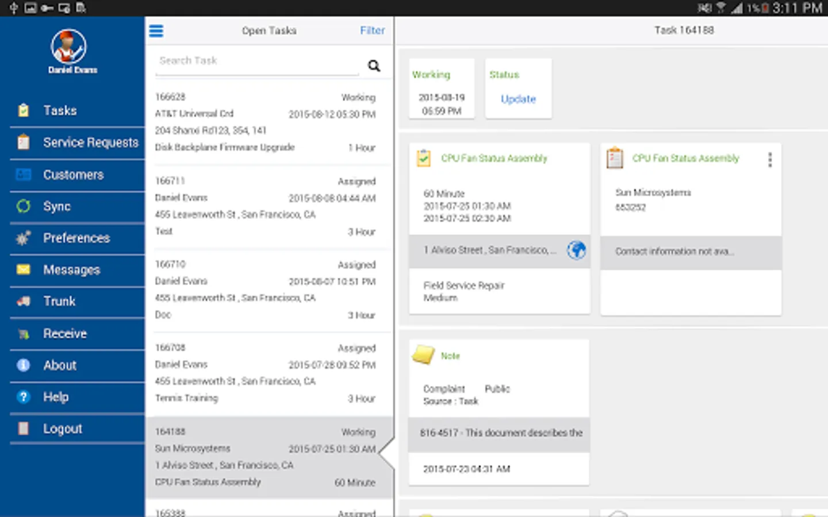Open Messages from the sidebar
The width and height of the screenshot is (828, 517).
tap(77, 270)
